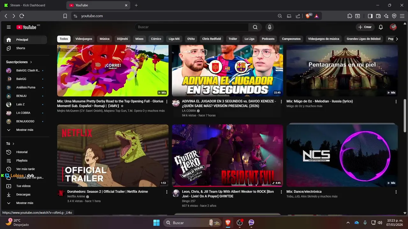Go to Principal home in sidebar

tap(25, 40)
